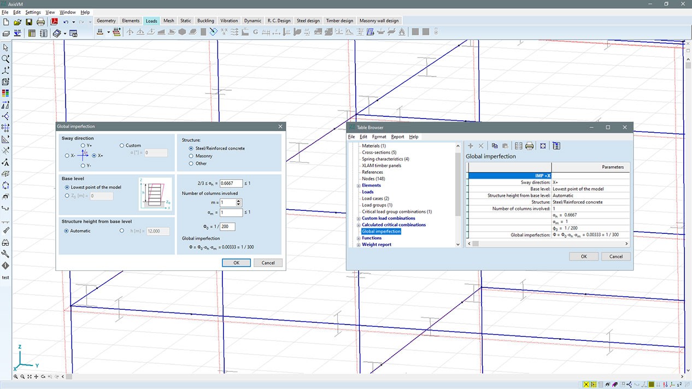
Task: Select X- sway direction radio button
Action: [67, 156]
